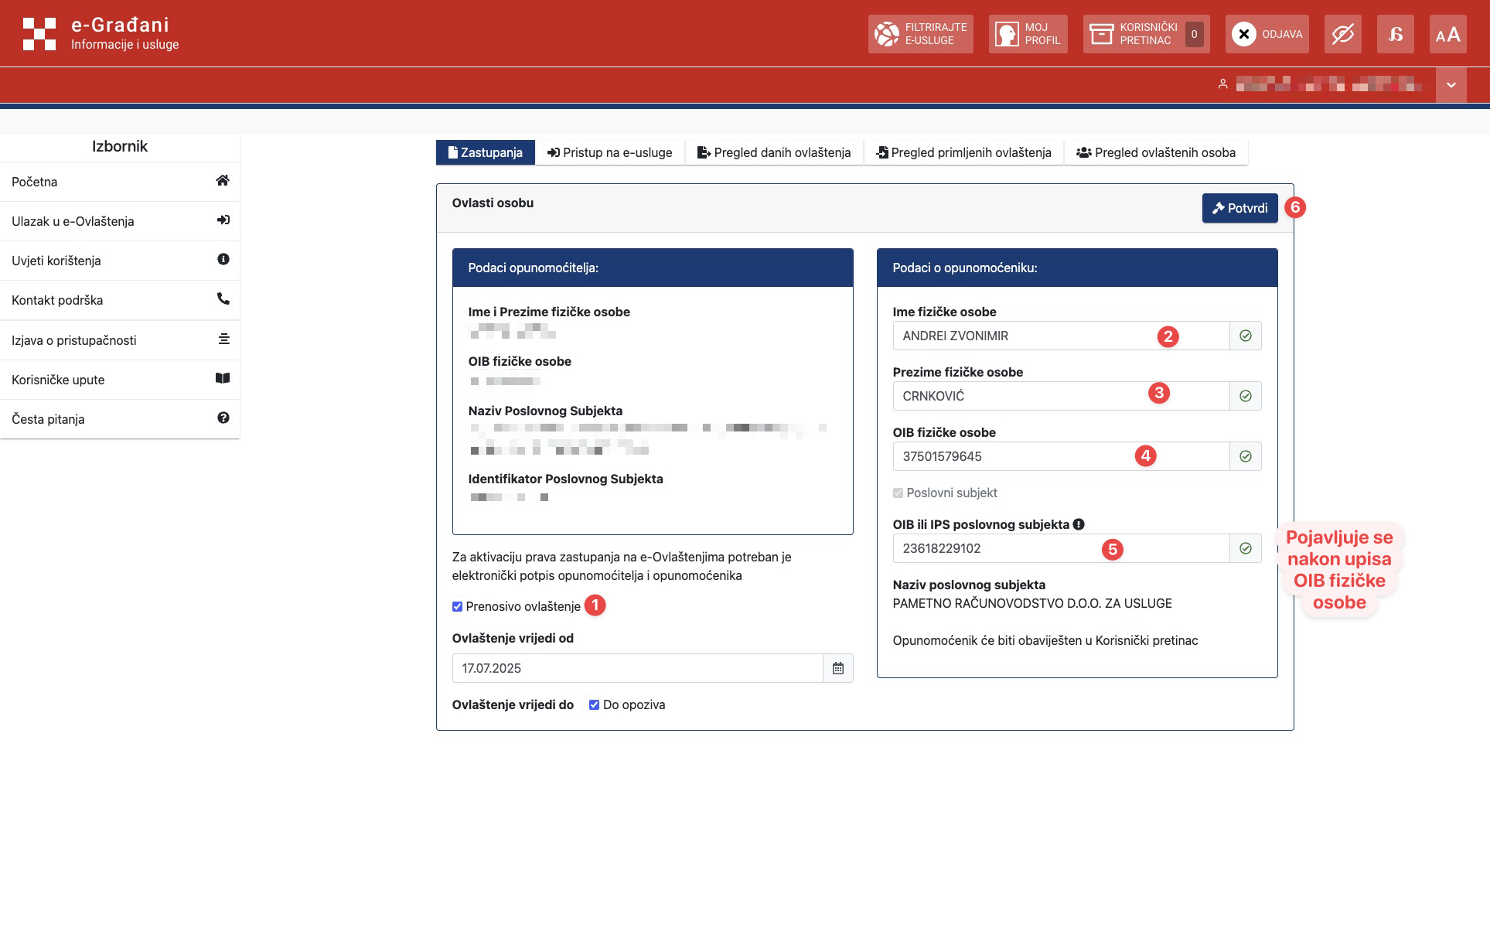
Task: Open Filtrirajte e-usluge filter menu
Action: click(x=920, y=34)
